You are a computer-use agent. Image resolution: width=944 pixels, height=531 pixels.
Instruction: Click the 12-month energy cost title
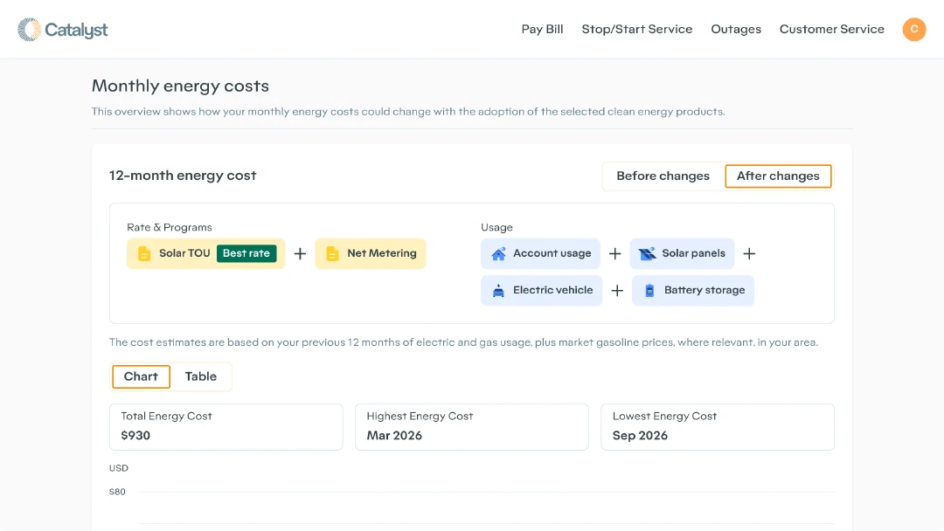(x=183, y=176)
